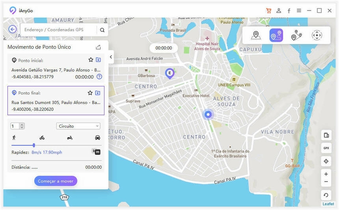Open the user account icon
This screenshot has width=339, height=210.
coord(279,10)
